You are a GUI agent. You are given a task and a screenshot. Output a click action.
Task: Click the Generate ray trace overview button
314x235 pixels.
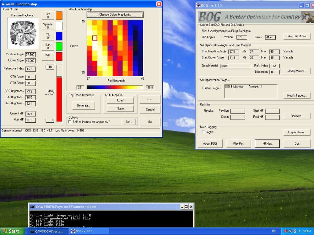[x=84, y=105]
